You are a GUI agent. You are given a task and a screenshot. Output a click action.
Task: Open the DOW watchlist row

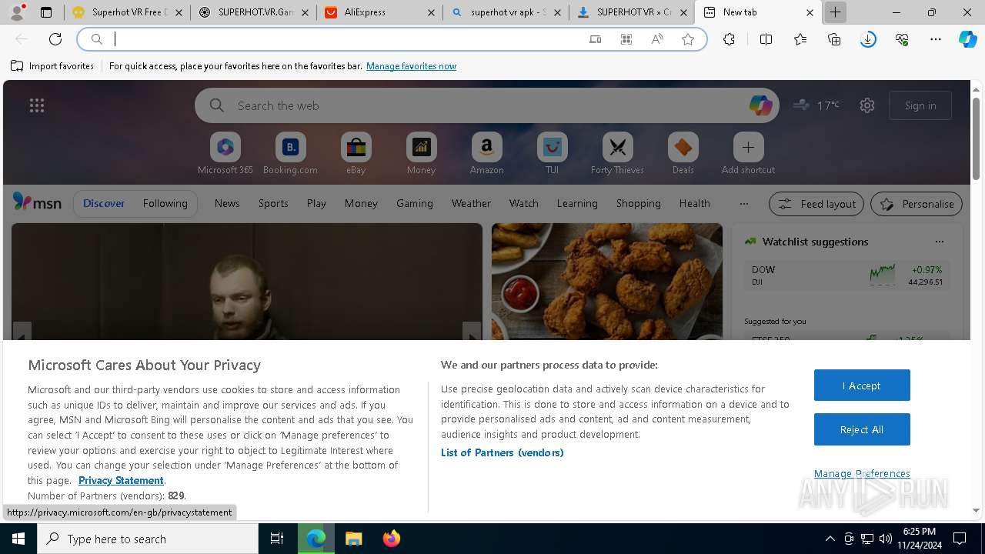pyautogui.click(x=846, y=275)
